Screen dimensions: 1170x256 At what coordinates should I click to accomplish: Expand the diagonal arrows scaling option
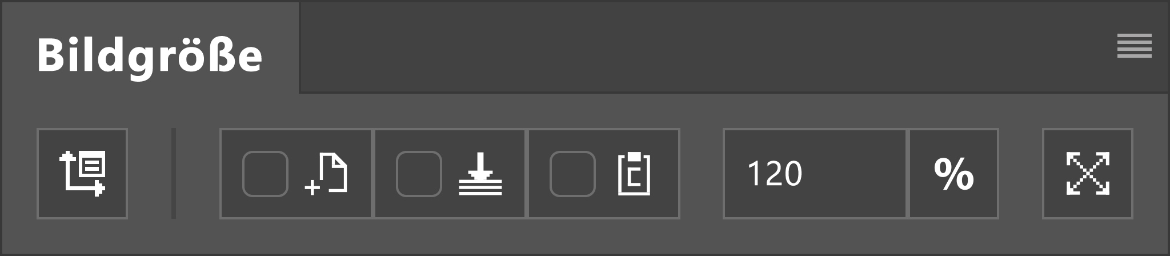(x=1088, y=174)
